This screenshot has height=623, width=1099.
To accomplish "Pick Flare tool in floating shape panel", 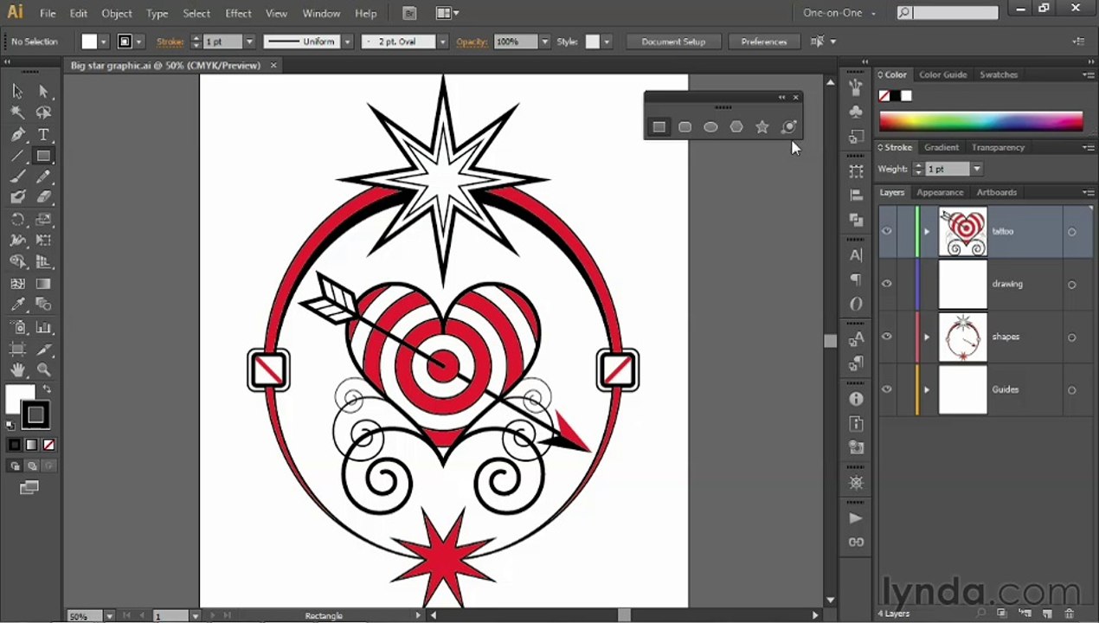I will [788, 127].
